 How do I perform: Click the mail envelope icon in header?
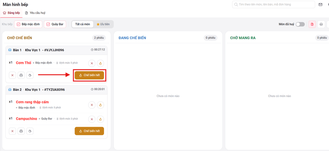[320, 5]
